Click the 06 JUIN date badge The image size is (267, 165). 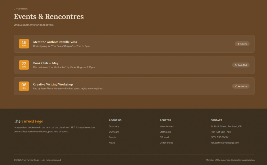click(x=24, y=86)
